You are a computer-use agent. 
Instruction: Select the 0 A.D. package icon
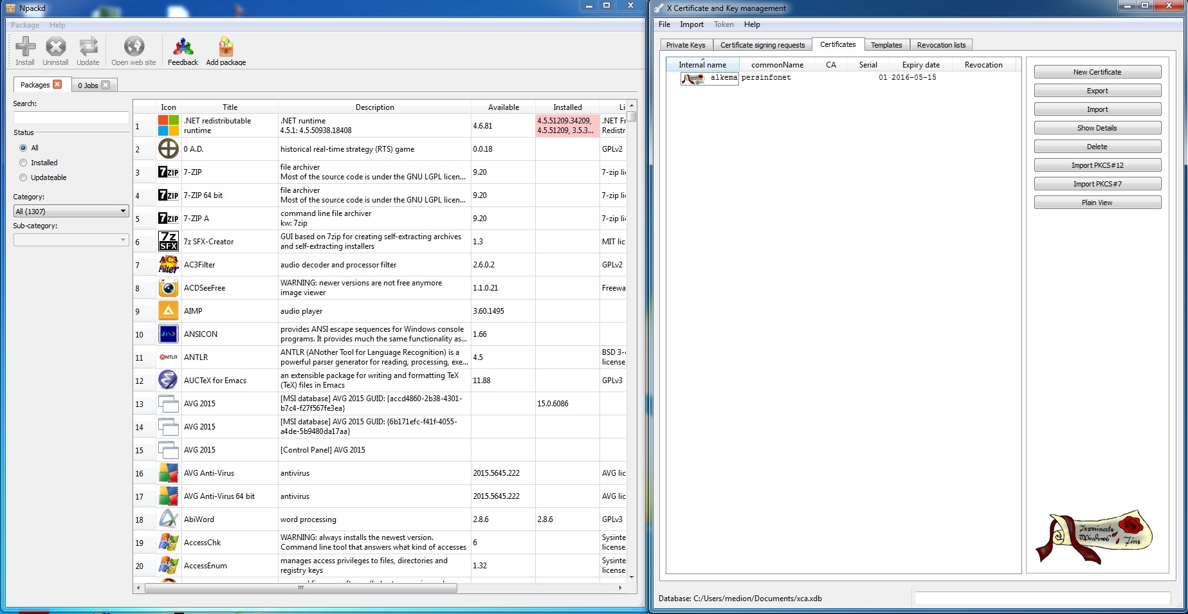(169, 149)
